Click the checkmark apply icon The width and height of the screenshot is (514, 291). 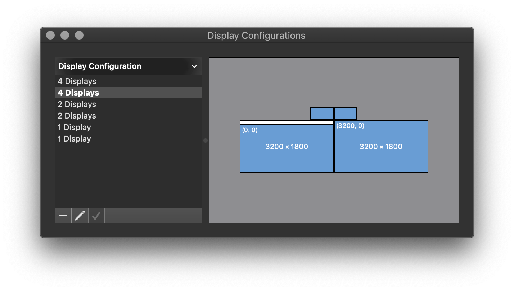(96, 216)
